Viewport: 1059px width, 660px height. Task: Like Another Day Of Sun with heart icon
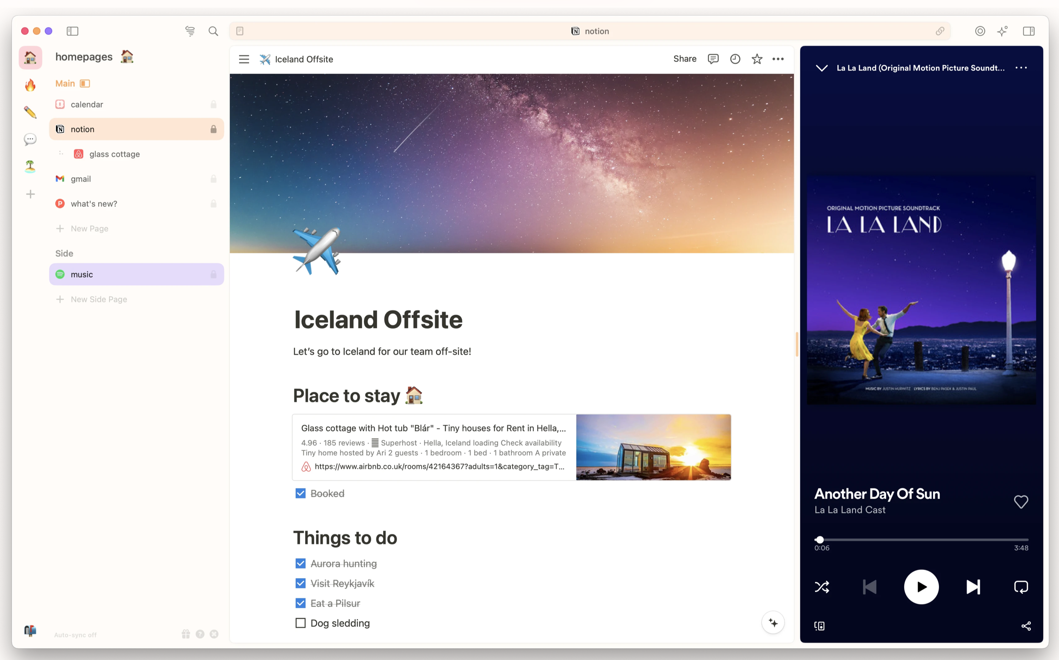pyautogui.click(x=1021, y=501)
